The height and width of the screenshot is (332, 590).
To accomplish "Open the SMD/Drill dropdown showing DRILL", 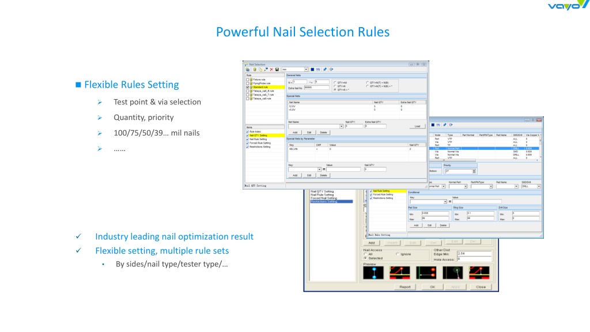I will (x=539, y=187).
